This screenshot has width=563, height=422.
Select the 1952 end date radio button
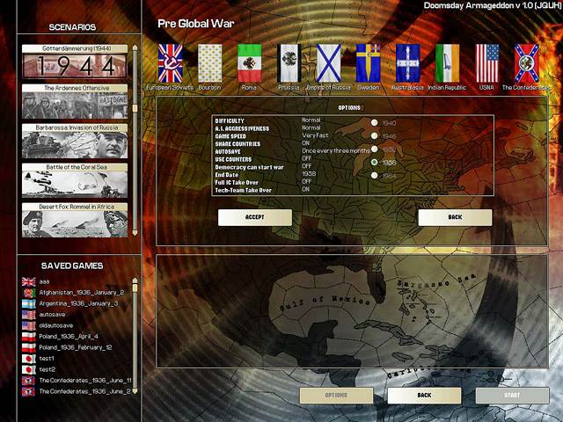coord(375,149)
